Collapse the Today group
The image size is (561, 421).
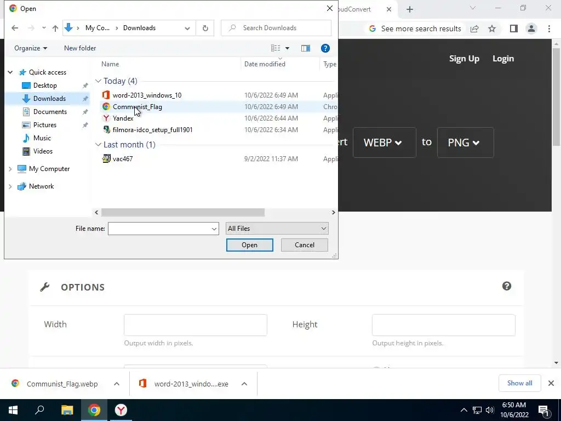(98, 81)
